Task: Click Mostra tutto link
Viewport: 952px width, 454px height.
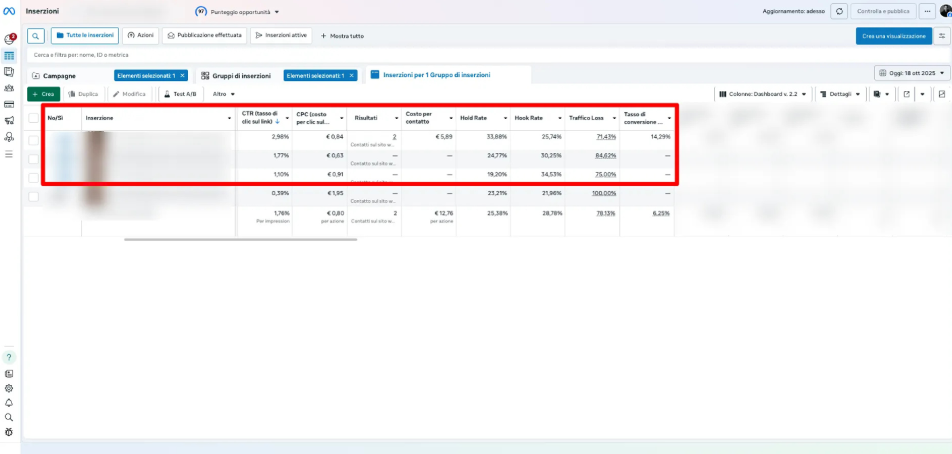Action: click(342, 36)
